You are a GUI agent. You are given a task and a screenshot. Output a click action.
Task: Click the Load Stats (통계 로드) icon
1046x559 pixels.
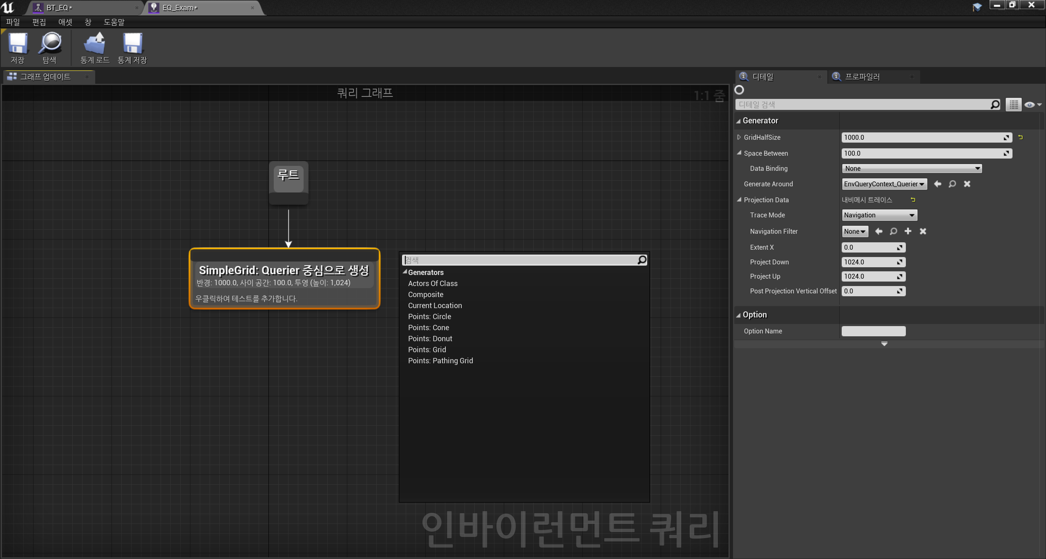(x=95, y=44)
